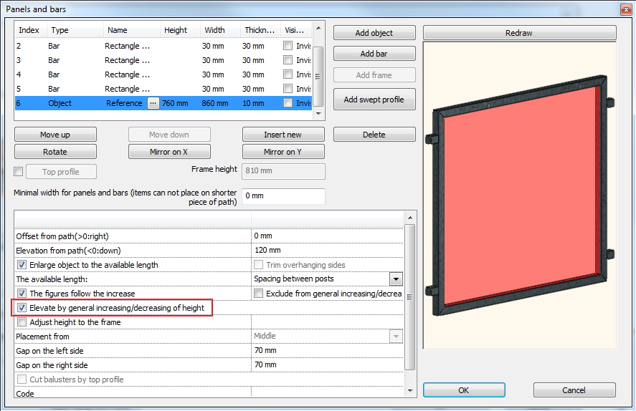This screenshot has width=636, height=411.
Task: Select Bar row with index 2
Action: coord(163,46)
